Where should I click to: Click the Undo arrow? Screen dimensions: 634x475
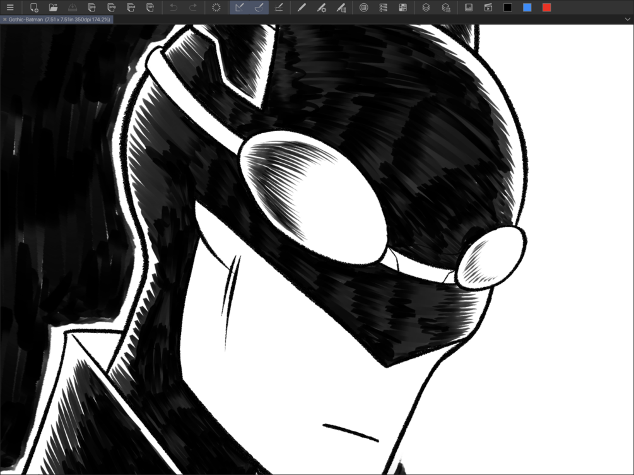(173, 8)
